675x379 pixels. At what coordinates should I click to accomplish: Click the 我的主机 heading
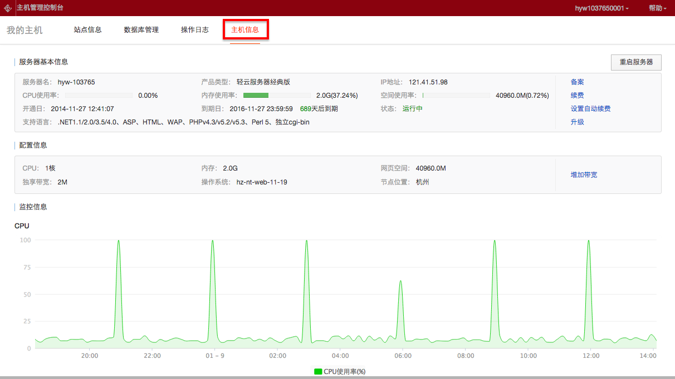coord(25,30)
